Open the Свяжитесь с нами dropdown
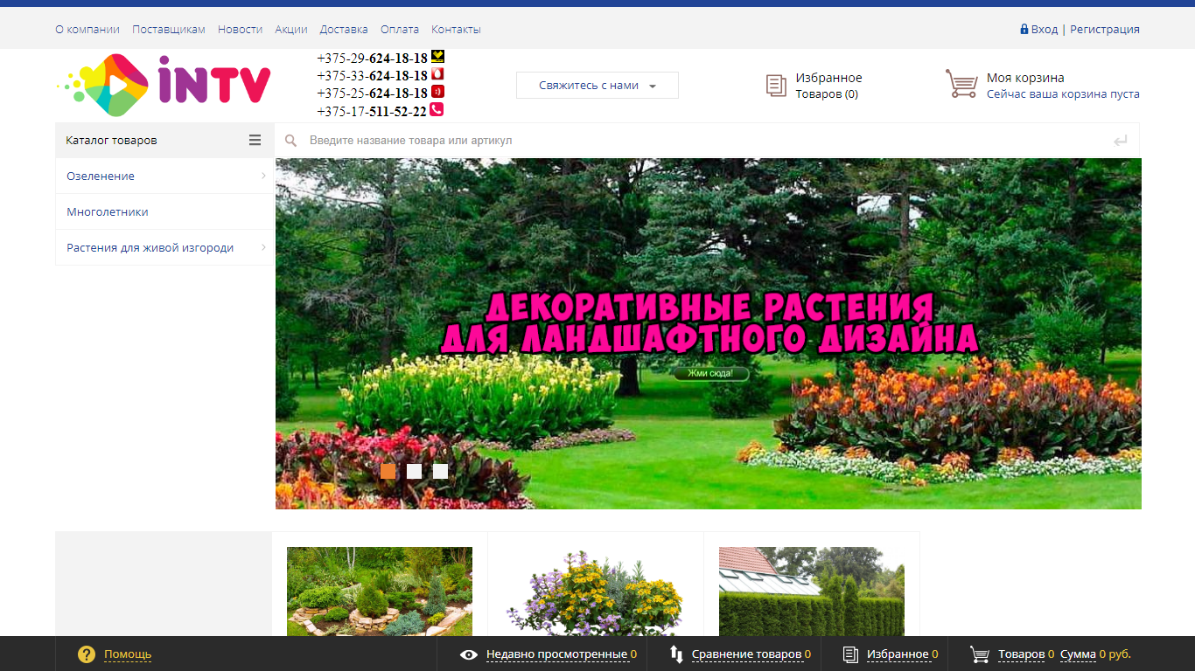The image size is (1195, 671). tap(597, 86)
